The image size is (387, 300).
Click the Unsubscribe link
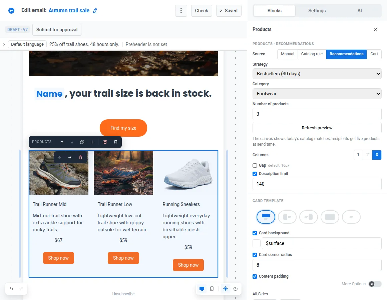point(123,294)
